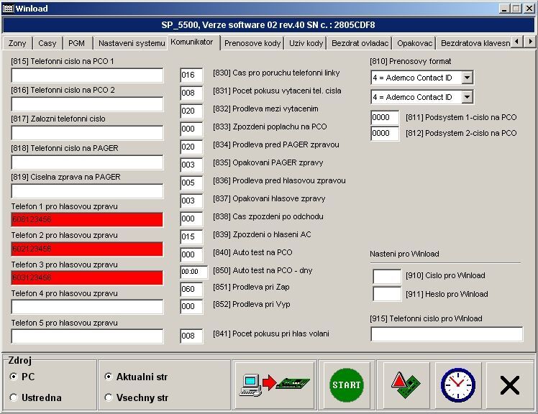Screen dimensions: 538x414
Task: Open the clock settings icon
Action: coord(457,385)
